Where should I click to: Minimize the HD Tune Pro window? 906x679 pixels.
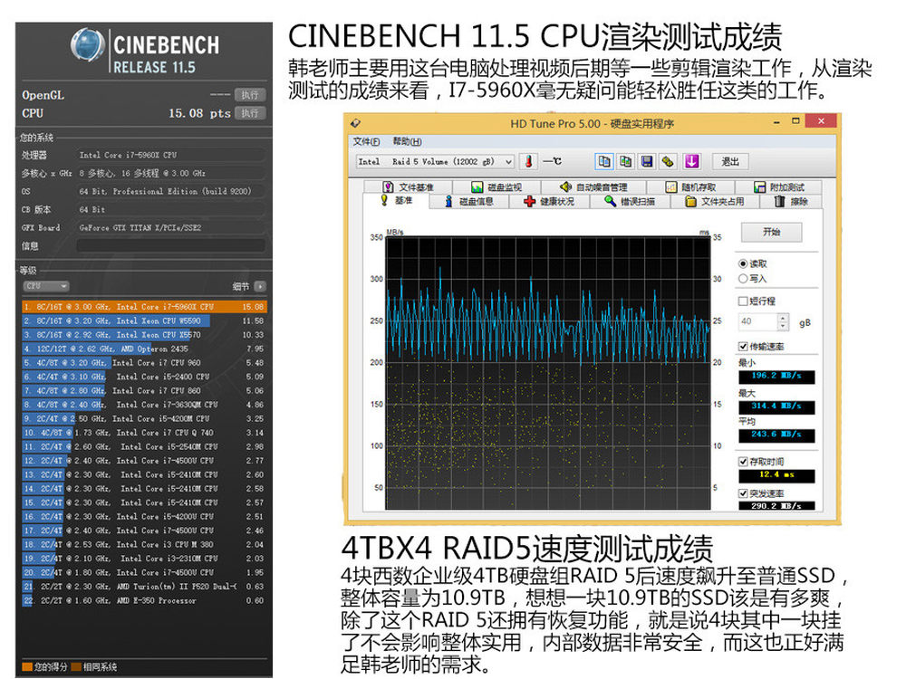776,122
